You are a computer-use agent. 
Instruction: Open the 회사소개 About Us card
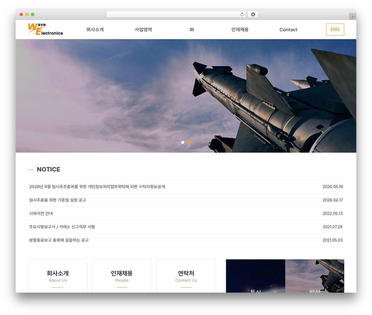coord(58,276)
